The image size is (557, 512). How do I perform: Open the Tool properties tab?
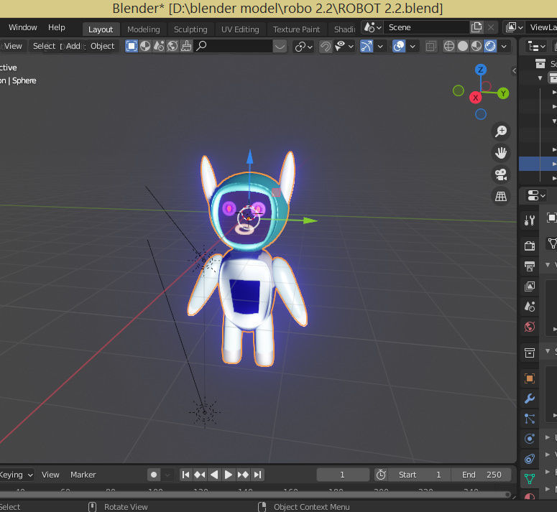pyautogui.click(x=529, y=220)
